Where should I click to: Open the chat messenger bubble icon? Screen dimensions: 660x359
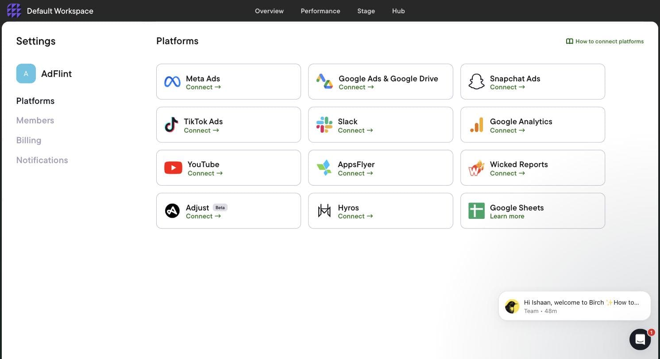640,339
